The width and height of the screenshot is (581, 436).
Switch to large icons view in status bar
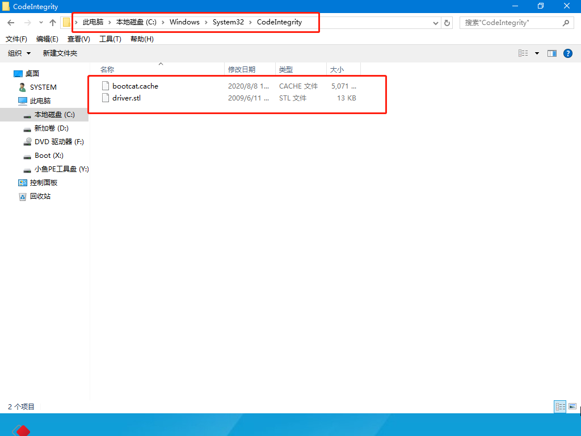click(x=572, y=406)
